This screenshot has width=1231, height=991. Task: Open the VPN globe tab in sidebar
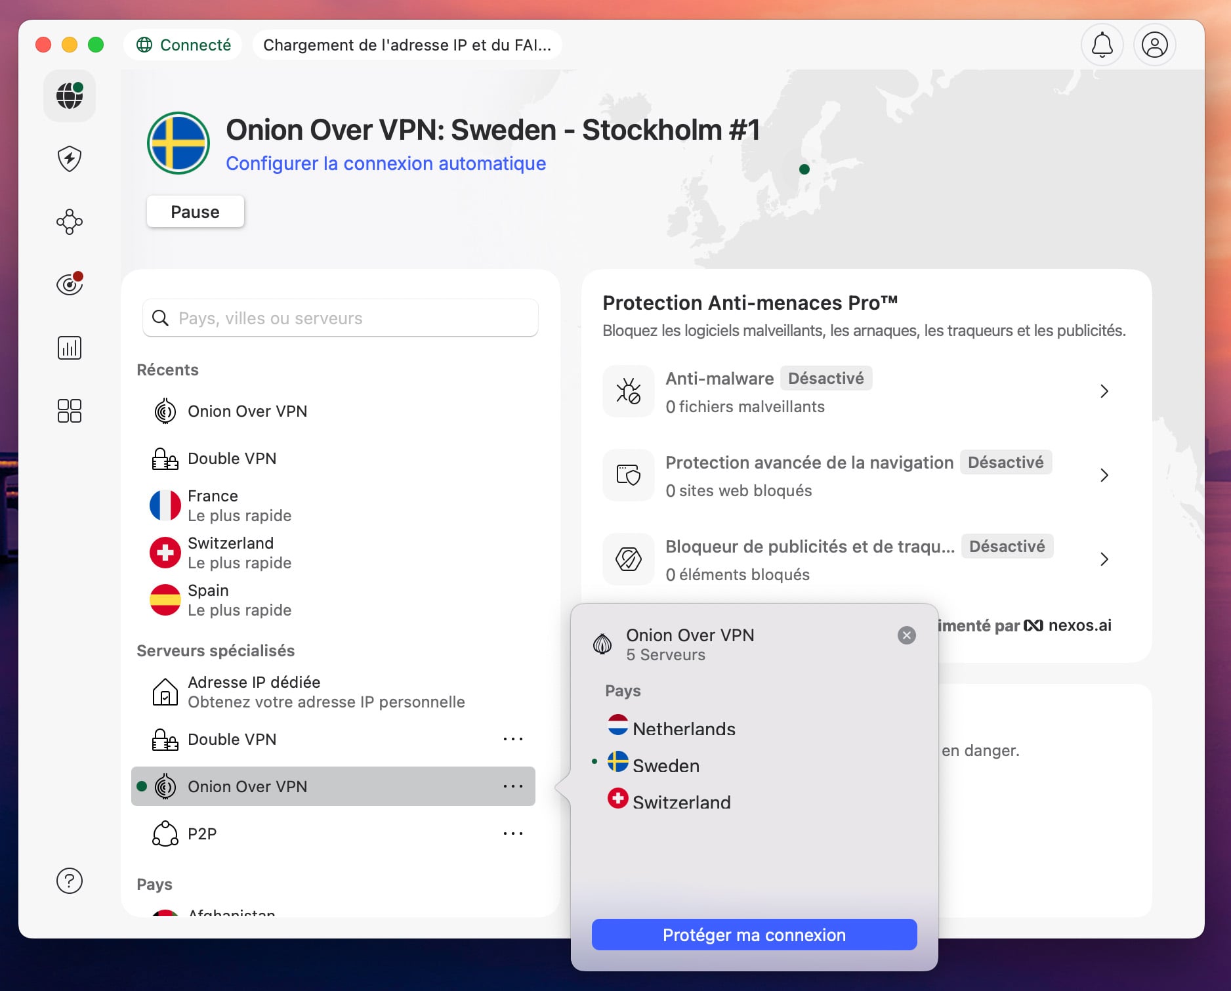click(70, 96)
